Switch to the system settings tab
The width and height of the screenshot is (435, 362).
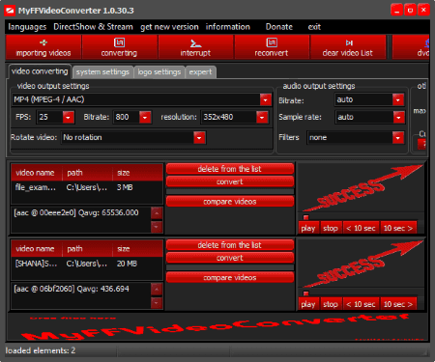point(102,72)
